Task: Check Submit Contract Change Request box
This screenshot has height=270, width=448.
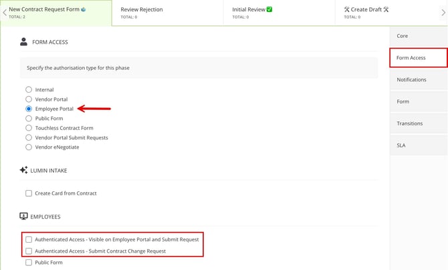Action: coord(29,251)
